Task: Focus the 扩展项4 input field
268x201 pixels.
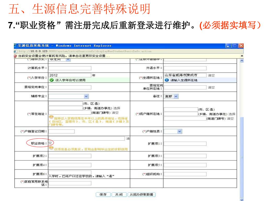Action: [70, 165]
